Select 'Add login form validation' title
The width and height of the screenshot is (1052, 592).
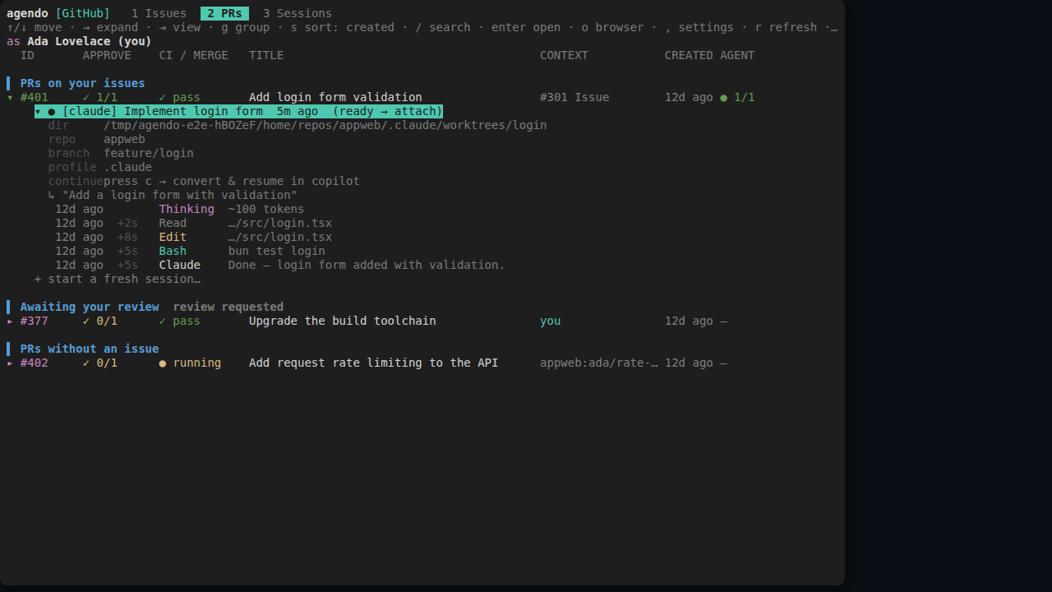coord(335,97)
